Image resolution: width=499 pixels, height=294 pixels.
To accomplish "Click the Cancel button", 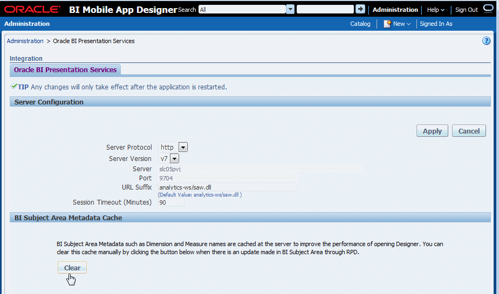I will coord(469,131).
